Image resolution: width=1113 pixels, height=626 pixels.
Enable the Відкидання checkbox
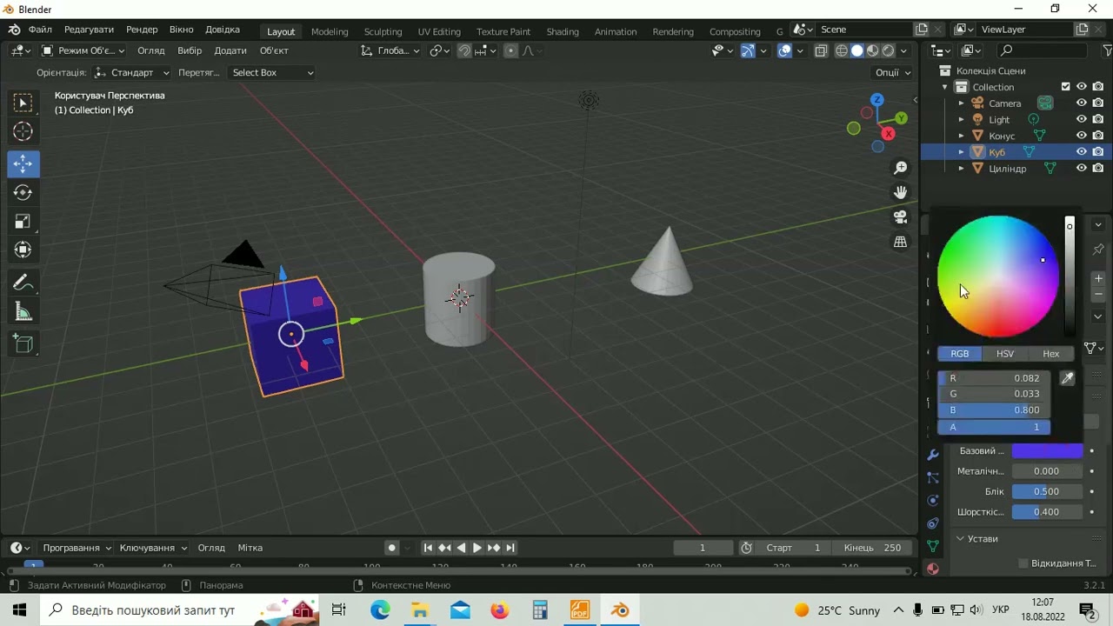pos(1023,563)
